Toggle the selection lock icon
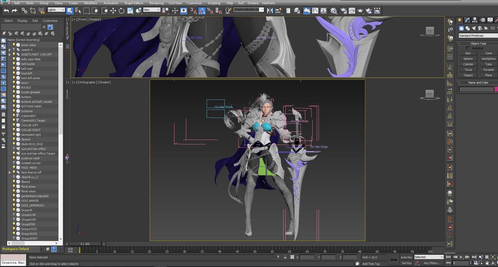Viewport: 498px width, 267px height. coord(285,257)
